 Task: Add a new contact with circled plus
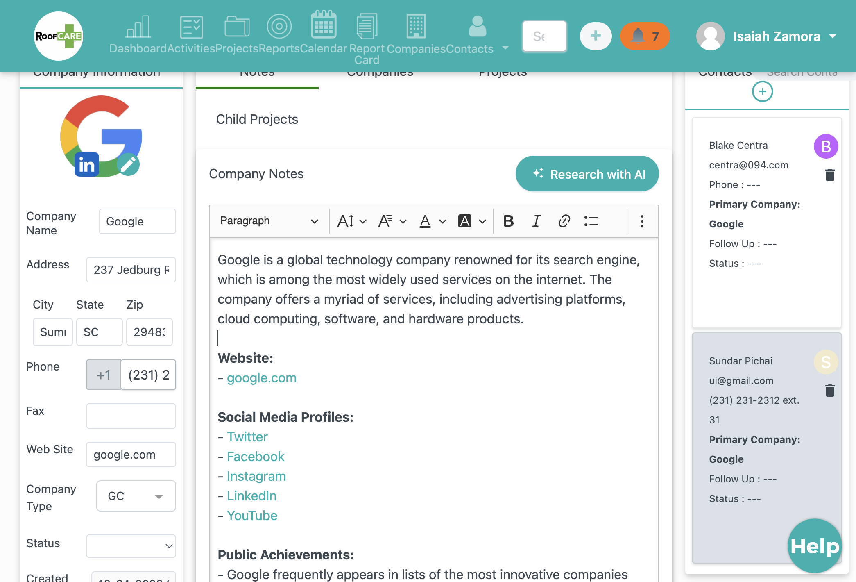point(763,91)
